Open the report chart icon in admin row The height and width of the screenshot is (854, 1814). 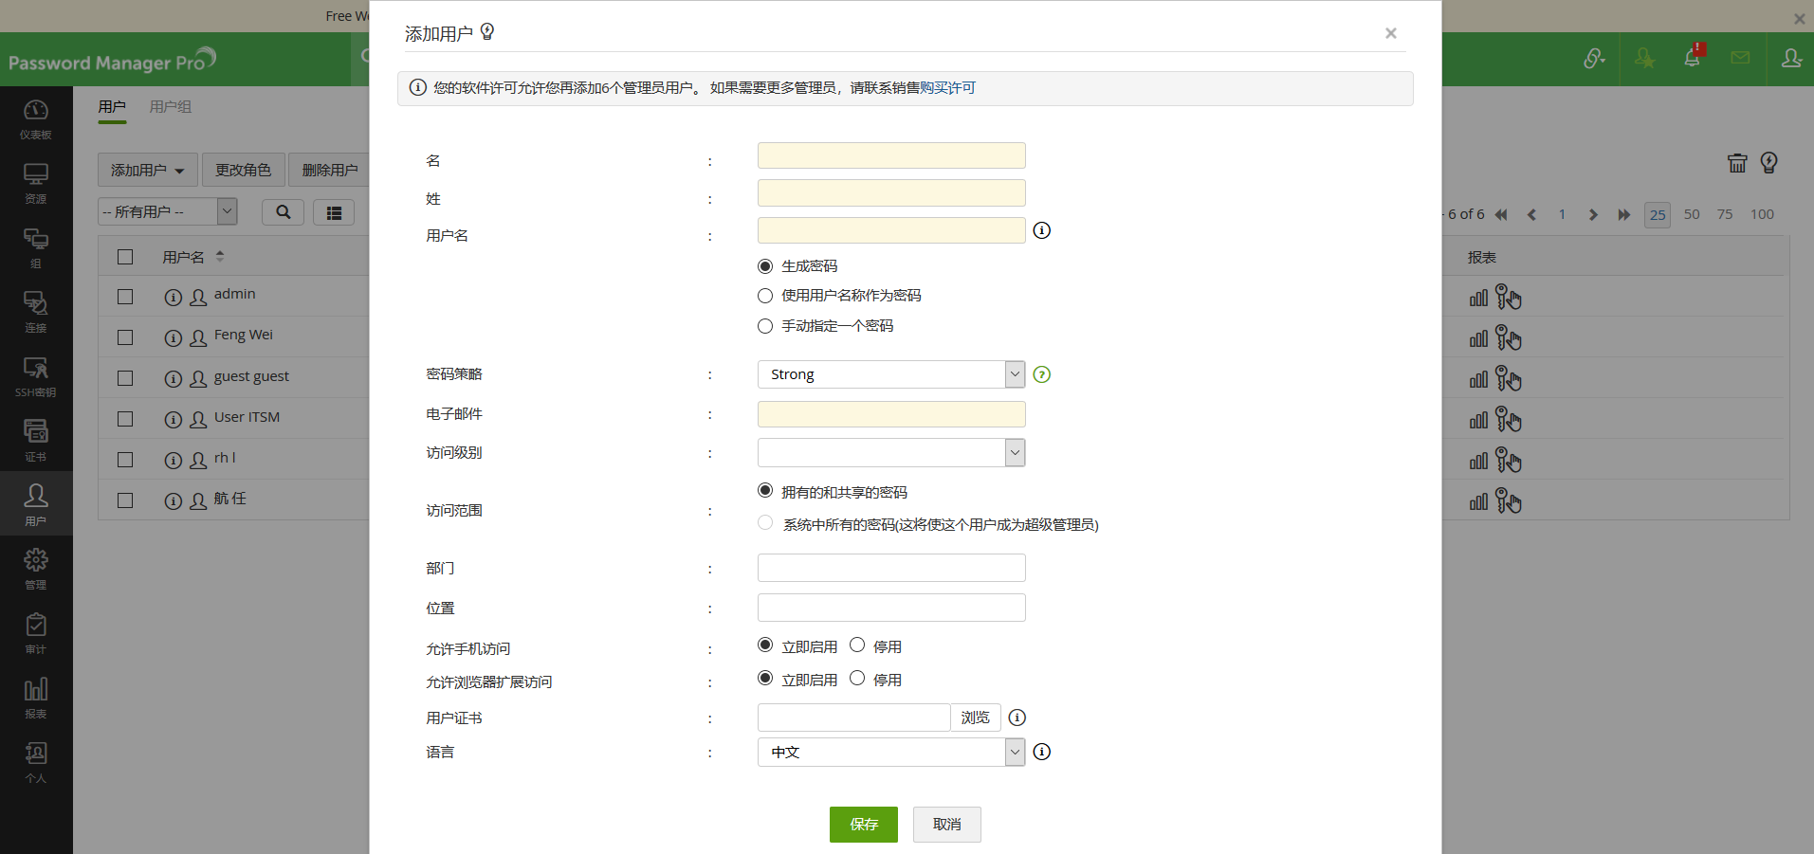(1478, 298)
